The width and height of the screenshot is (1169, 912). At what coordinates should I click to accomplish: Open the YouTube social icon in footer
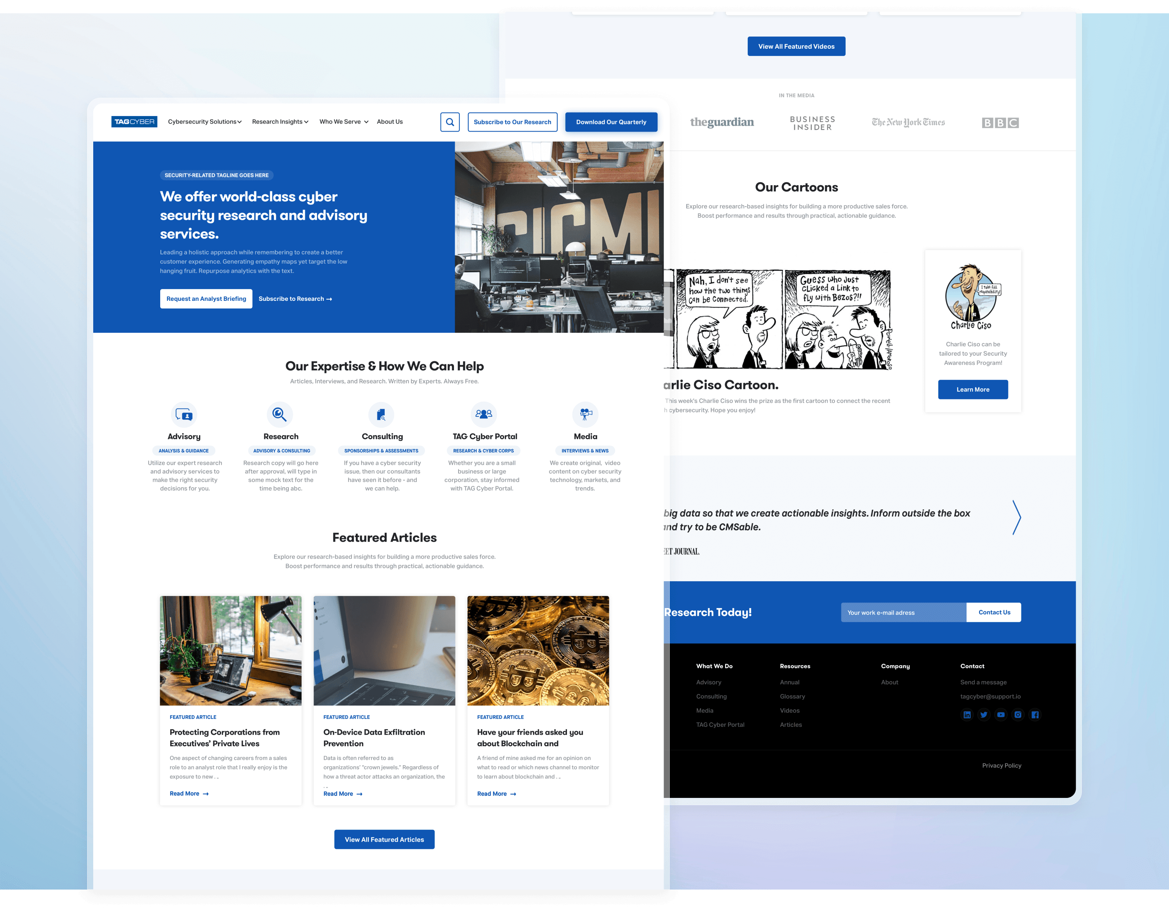pyautogui.click(x=1001, y=715)
